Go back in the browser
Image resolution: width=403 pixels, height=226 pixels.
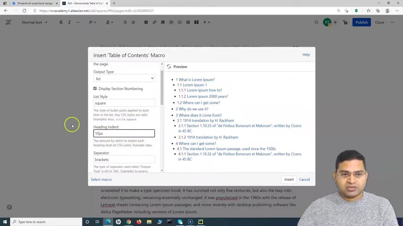click(6, 11)
